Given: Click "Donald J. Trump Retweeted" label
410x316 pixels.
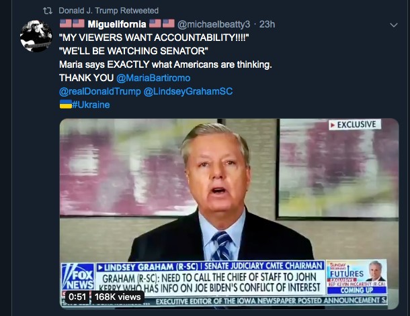Looking at the screenshot, I should point(108,11).
